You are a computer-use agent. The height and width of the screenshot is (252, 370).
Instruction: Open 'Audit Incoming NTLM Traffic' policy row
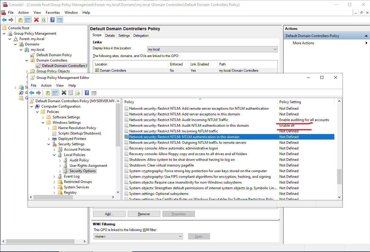tap(179, 120)
